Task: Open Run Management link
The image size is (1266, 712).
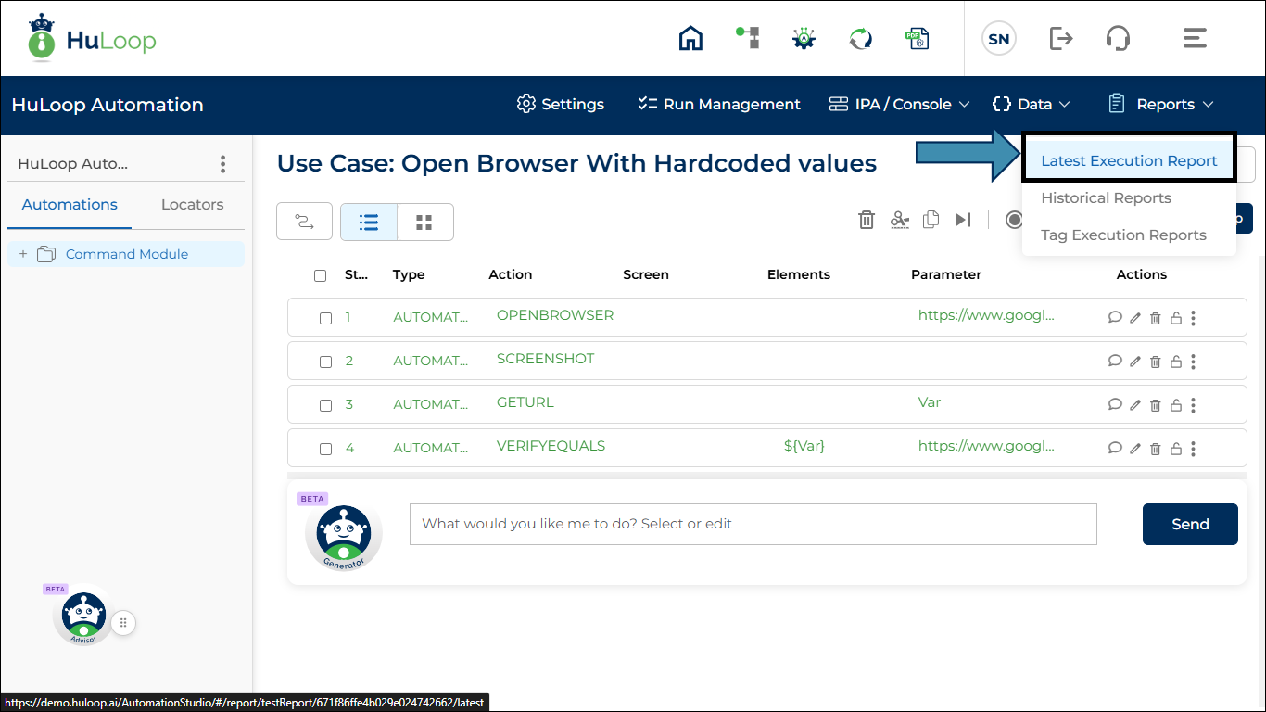Action: [x=719, y=105]
